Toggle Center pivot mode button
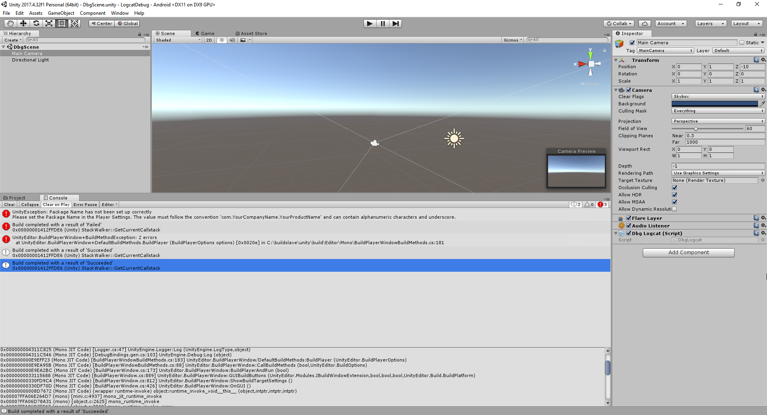The height and width of the screenshot is (415, 767). (x=101, y=24)
